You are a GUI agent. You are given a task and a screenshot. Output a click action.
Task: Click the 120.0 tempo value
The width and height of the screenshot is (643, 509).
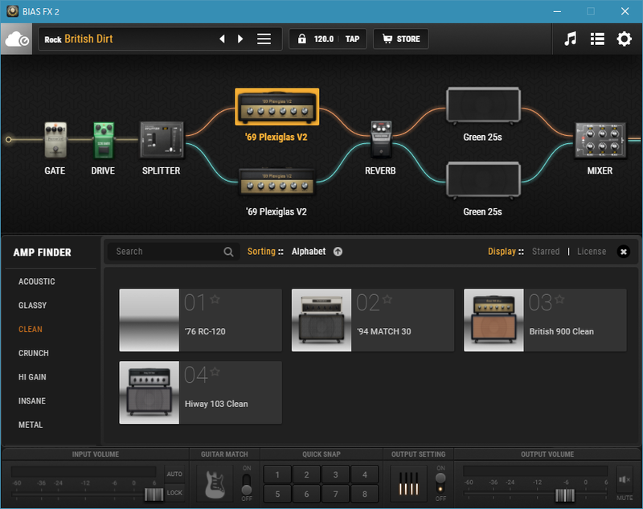324,39
